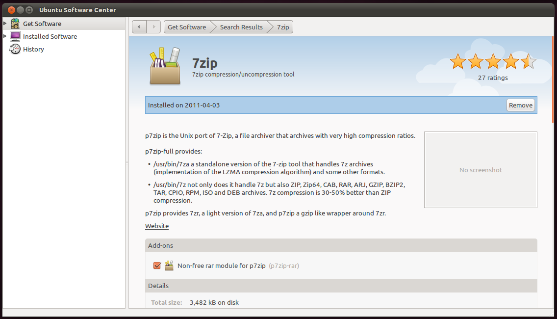Image resolution: width=557 pixels, height=319 pixels.
Task: Click the 7zip application icon
Action: click(x=165, y=64)
